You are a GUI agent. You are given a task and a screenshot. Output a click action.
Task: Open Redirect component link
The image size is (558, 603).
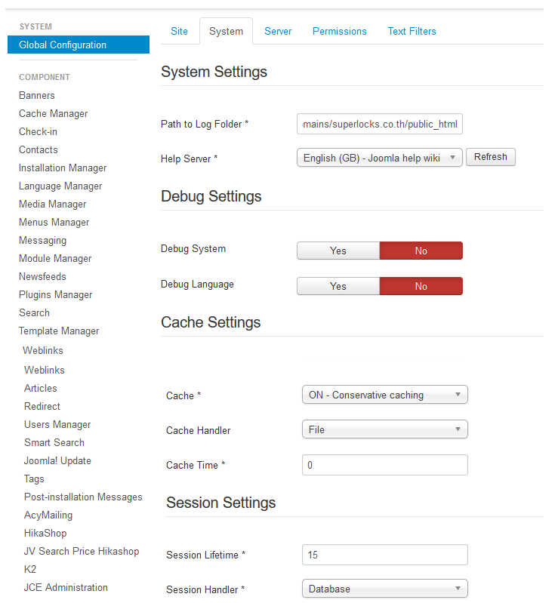tap(42, 406)
